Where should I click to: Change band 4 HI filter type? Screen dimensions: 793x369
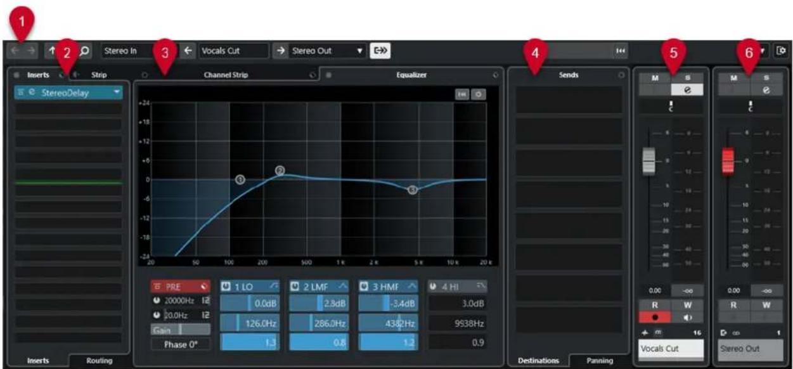(x=480, y=287)
